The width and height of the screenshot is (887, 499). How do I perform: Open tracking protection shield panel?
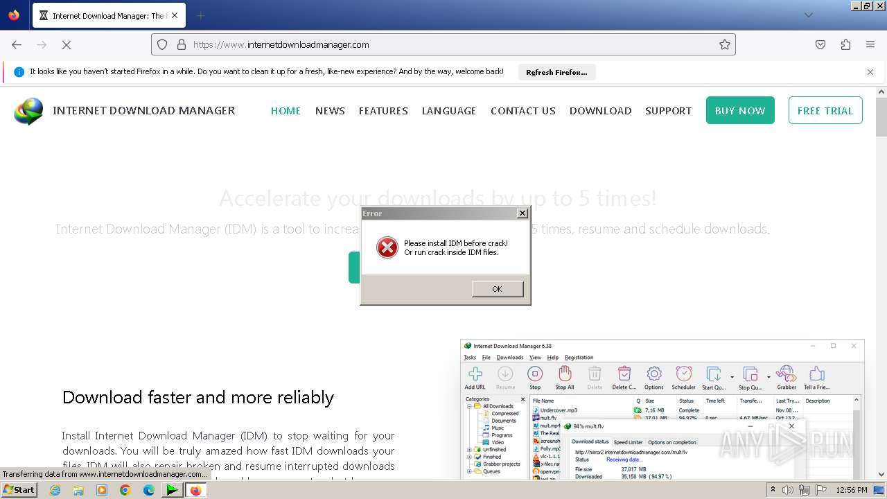162,44
